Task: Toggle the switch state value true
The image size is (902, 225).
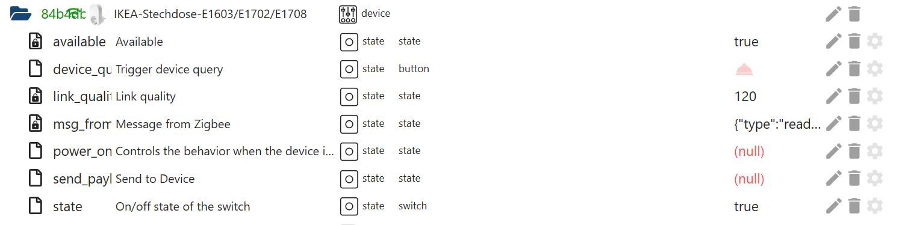Action: 746,206
